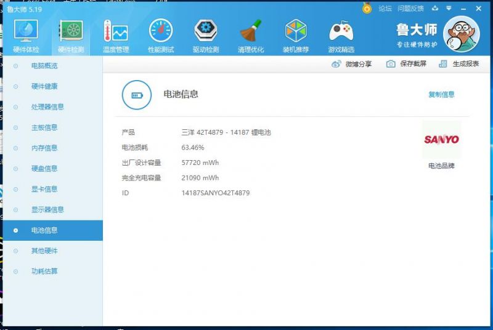Click full charge capacity 21090 mWh
This screenshot has height=330, width=493.
click(200, 178)
